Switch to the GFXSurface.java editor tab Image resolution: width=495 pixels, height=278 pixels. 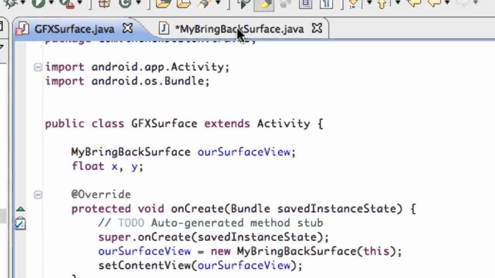[74, 29]
